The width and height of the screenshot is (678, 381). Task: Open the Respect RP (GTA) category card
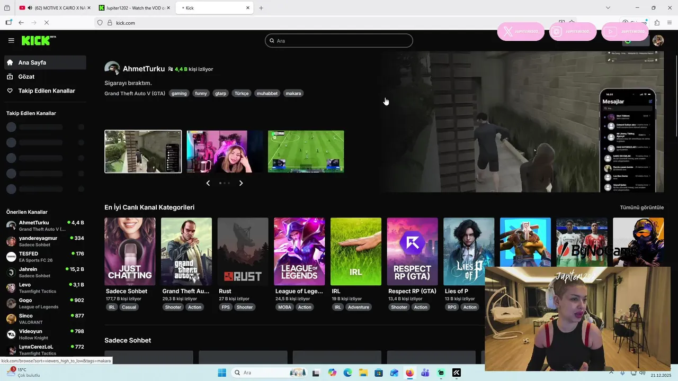[x=412, y=251]
